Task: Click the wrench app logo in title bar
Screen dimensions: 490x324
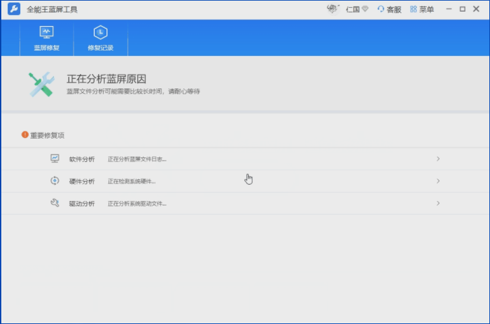Action: (x=14, y=10)
